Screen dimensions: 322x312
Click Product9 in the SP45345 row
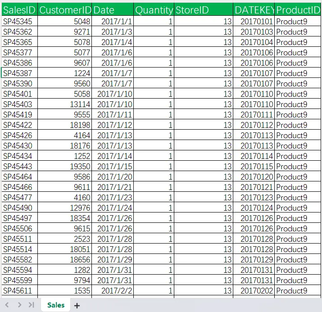click(x=298, y=21)
